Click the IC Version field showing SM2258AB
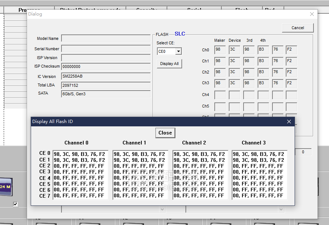 pyautogui.click(x=106, y=76)
